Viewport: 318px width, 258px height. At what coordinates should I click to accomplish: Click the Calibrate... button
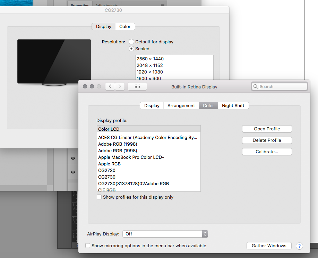(x=267, y=152)
